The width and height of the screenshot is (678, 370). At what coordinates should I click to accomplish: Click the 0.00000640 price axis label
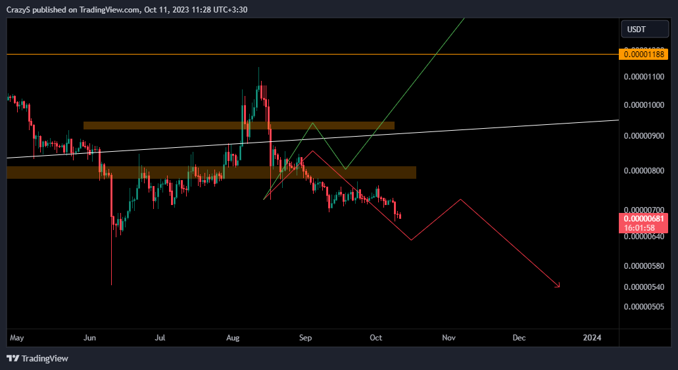[x=643, y=237]
